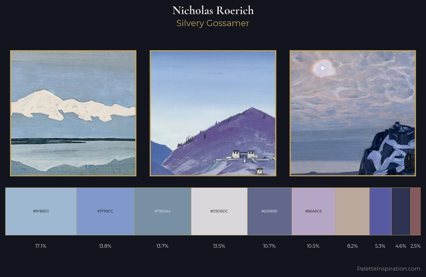Image resolution: width=426 pixels, height=277 pixels.
Task: Click the 17.1% percentage label
Action: click(x=41, y=246)
